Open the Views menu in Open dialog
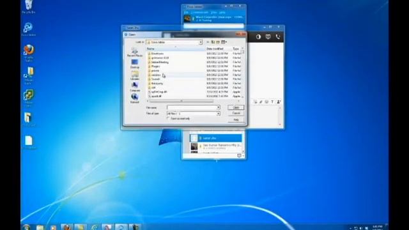 coord(224,42)
